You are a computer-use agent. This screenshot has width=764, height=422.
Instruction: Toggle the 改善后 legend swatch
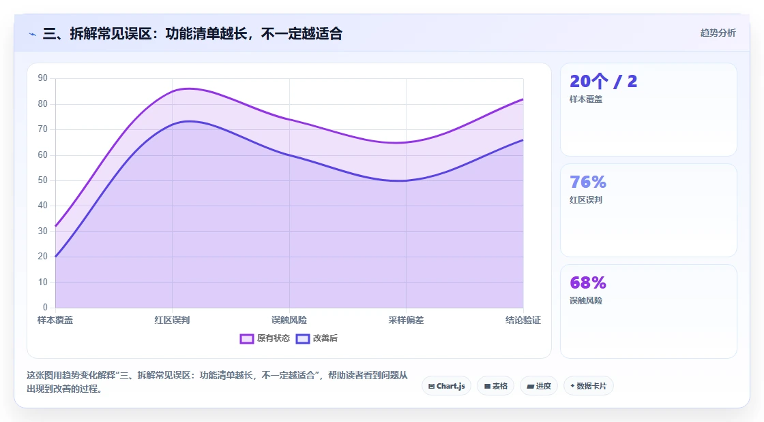point(303,338)
